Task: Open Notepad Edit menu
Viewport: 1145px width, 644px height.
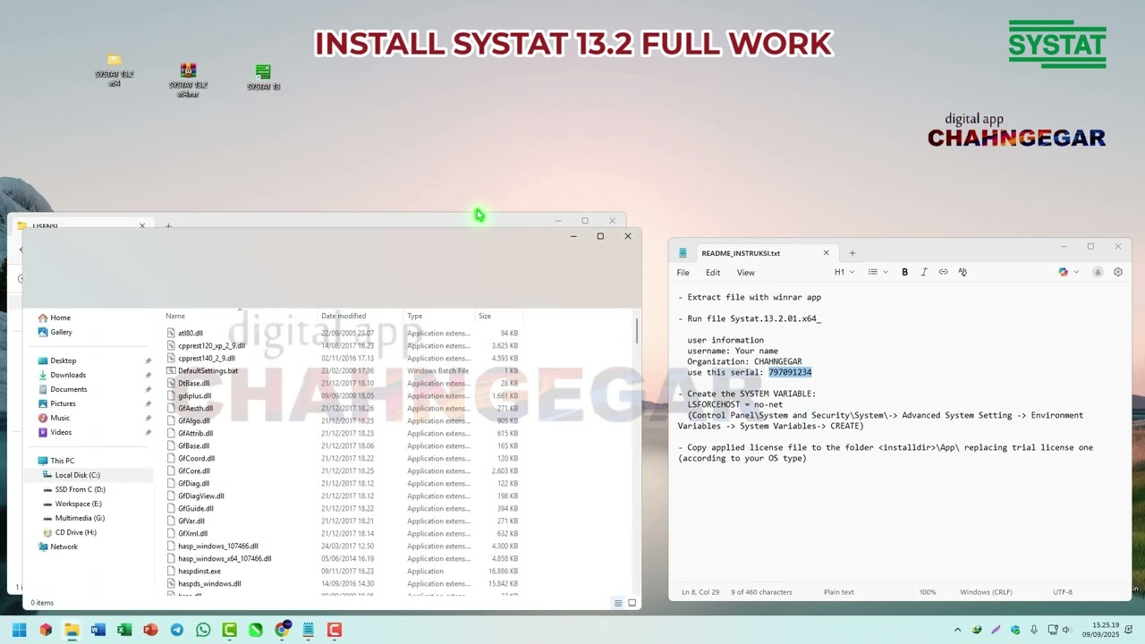Action: point(713,273)
